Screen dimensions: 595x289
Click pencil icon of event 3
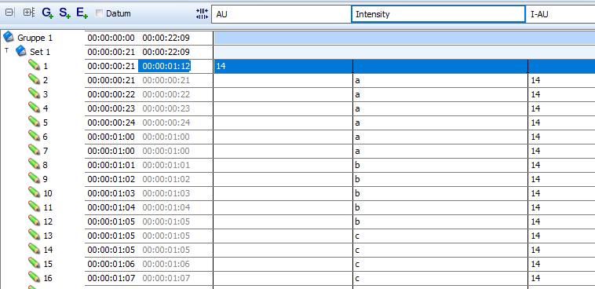35,93
